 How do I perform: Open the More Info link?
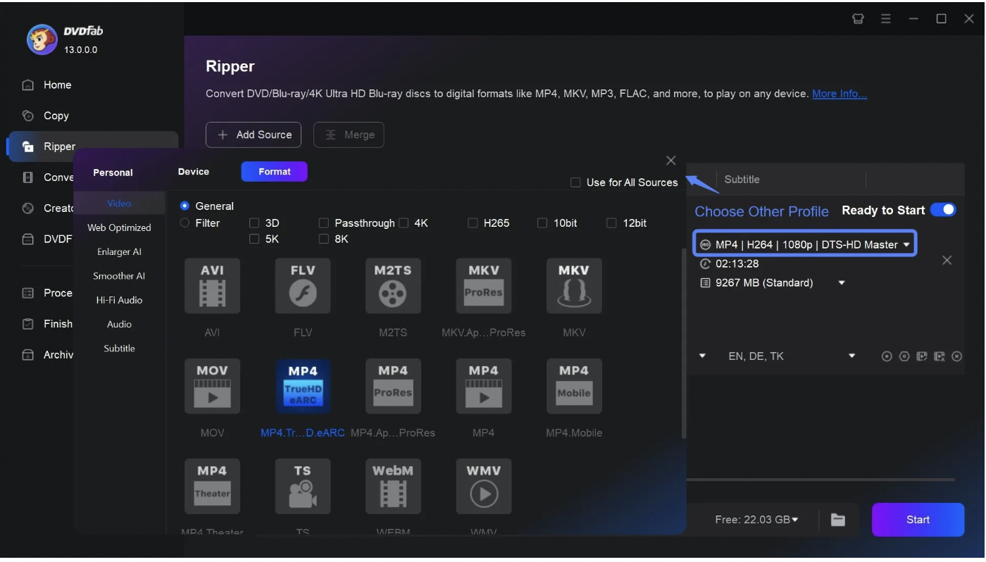click(x=840, y=93)
